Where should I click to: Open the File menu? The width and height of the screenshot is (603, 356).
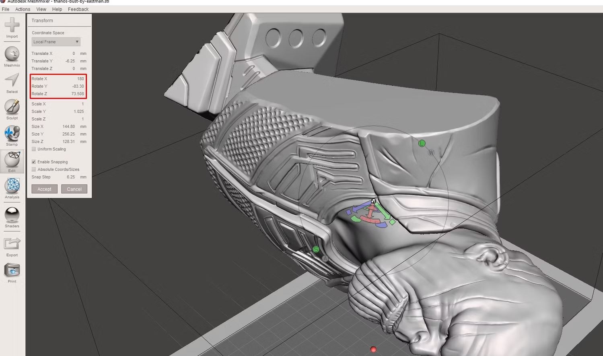tap(6, 9)
